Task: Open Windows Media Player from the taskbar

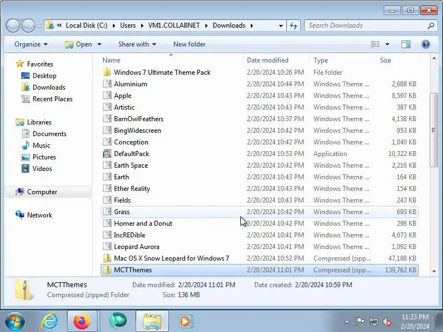Action: (x=186, y=321)
